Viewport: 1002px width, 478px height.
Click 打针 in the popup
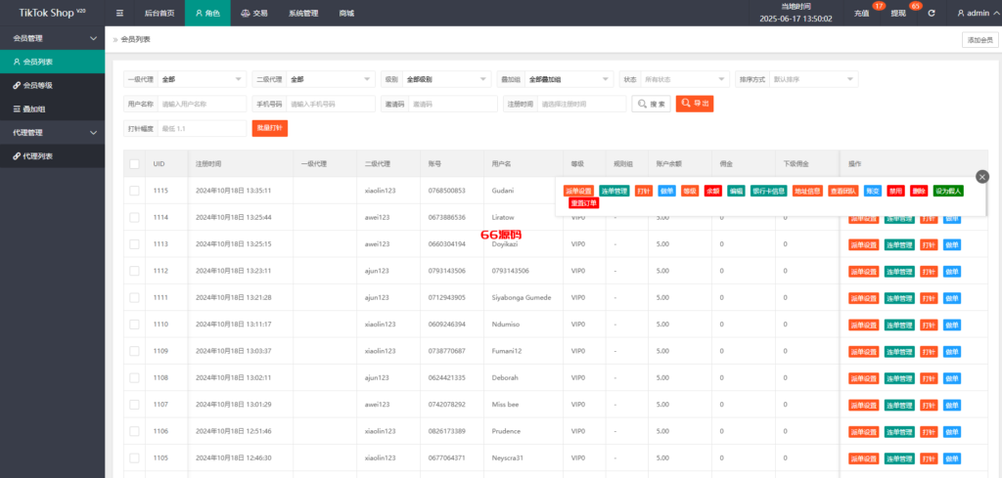pyautogui.click(x=644, y=191)
